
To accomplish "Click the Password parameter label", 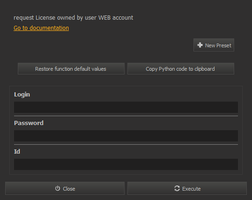I will (x=29, y=123).
